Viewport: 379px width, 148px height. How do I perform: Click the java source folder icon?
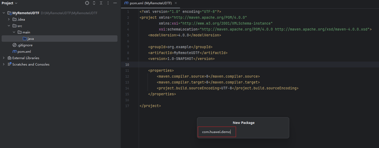pyautogui.click(x=25, y=39)
